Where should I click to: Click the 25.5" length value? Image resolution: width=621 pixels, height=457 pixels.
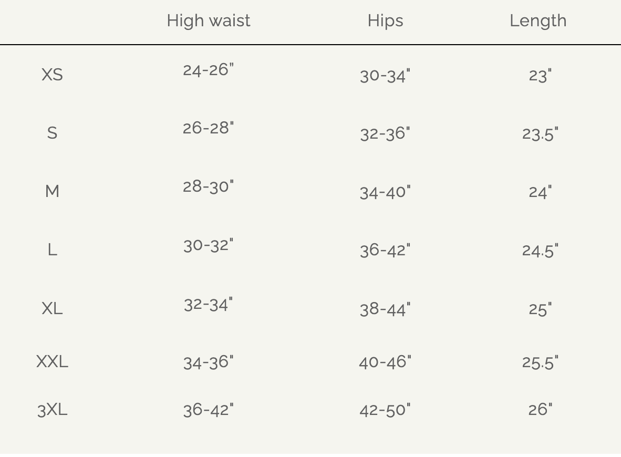click(540, 362)
